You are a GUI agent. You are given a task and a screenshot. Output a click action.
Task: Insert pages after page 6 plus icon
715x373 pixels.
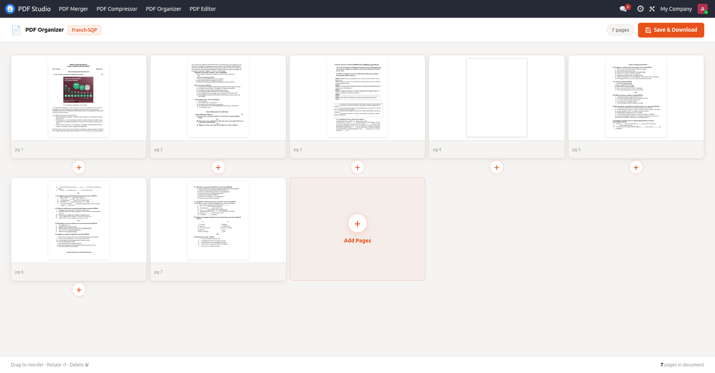(79, 290)
